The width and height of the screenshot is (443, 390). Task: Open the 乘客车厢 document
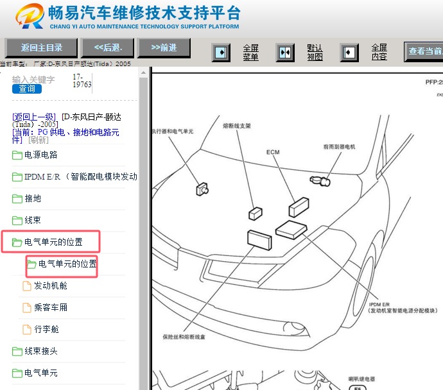coord(51,307)
